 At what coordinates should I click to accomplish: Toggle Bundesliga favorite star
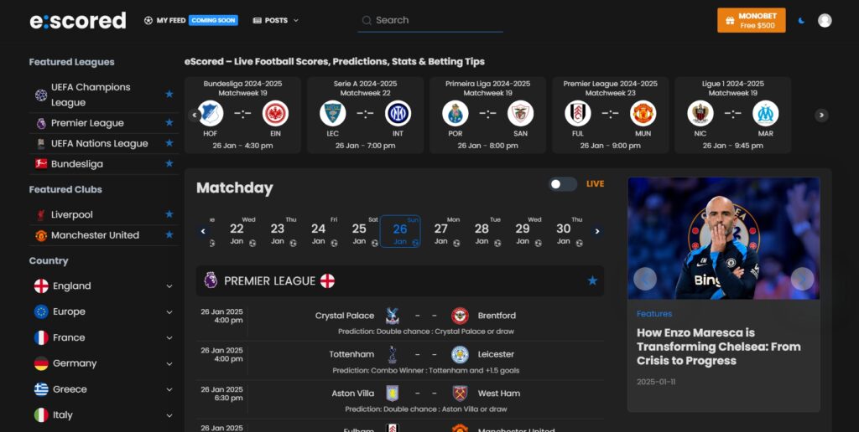tap(169, 163)
